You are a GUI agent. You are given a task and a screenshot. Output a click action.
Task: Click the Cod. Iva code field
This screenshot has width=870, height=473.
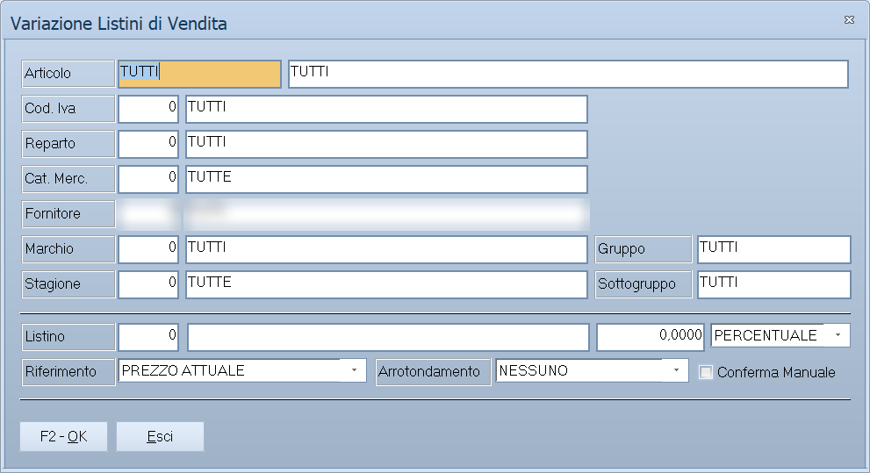148,109
